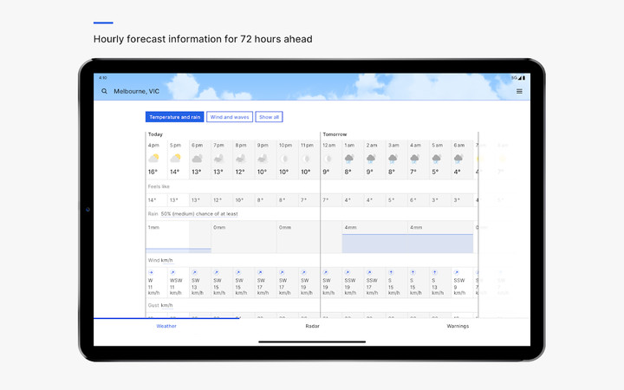The image size is (624, 390).
Task: Click the 4pm W wind direction arrow
Action: [151, 273]
